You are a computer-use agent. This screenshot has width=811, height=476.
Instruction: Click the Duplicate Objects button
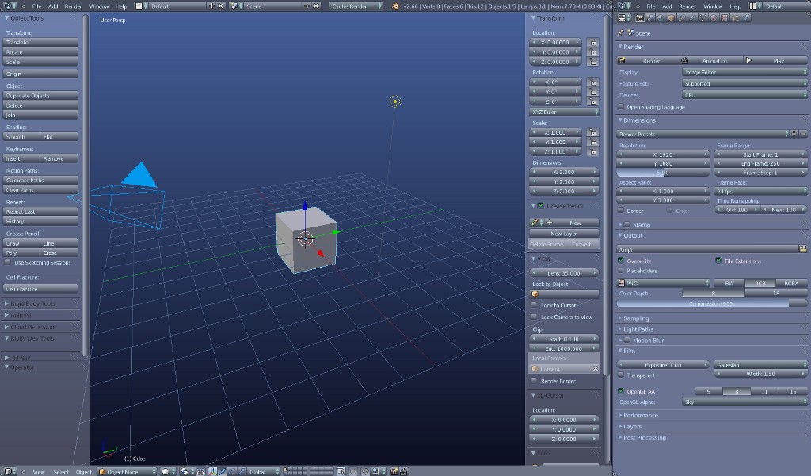coord(41,96)
